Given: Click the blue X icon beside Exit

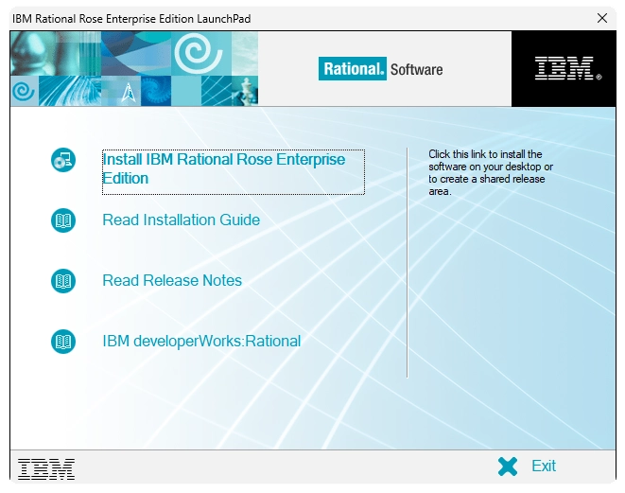Looking at the screenshot, I should (x=508, y=467).
